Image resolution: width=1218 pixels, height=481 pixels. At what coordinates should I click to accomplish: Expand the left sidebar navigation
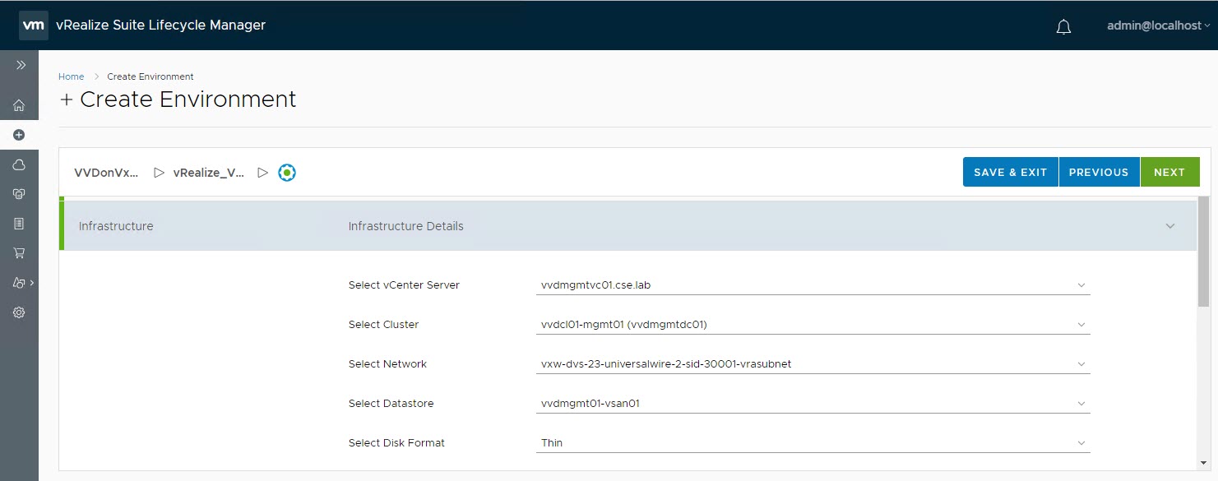[21, 65]
